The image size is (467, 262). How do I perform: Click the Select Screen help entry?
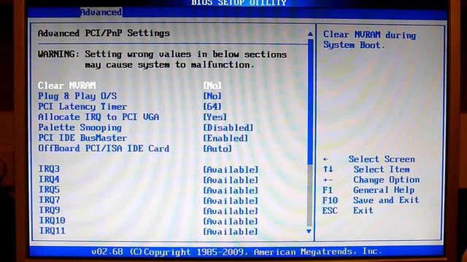[382, 159]
